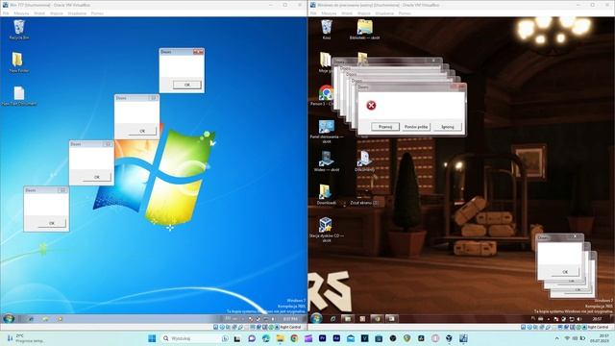Open Plik menu in the Win 7 VM window
The height and width of the screenshot is (346, 615).
(x=6, y=12)
